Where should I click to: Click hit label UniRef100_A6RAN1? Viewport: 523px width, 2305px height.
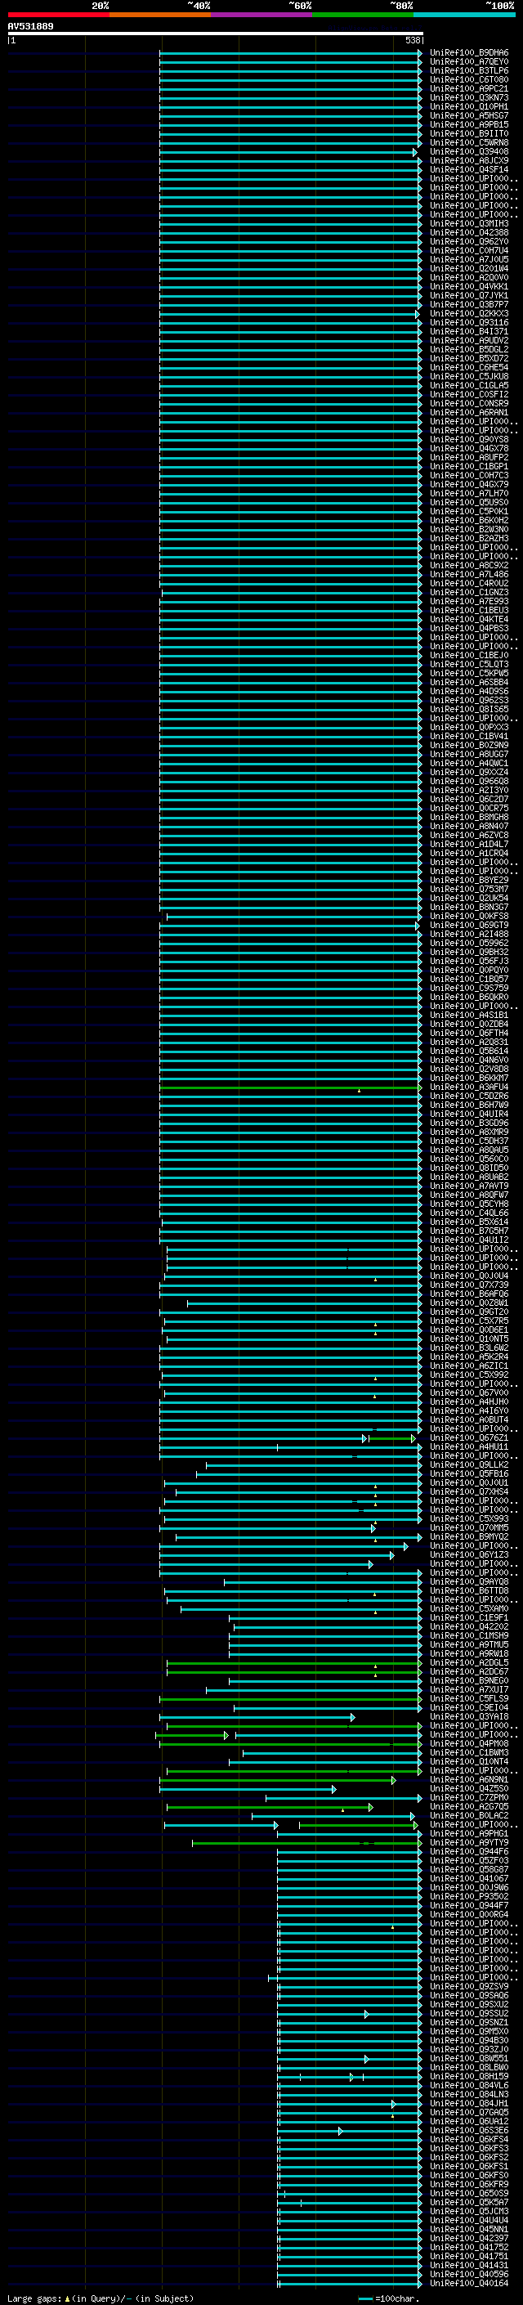point(468,412)
